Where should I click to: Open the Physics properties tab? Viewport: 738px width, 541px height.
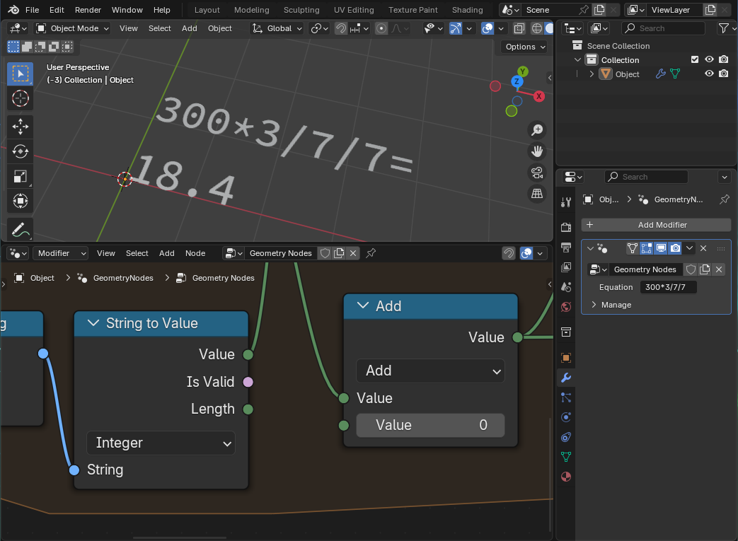(566, 417)
